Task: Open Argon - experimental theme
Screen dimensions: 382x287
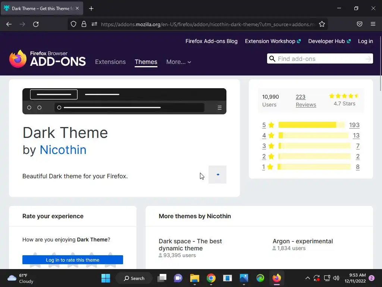Action: click(x=303, y=241)
